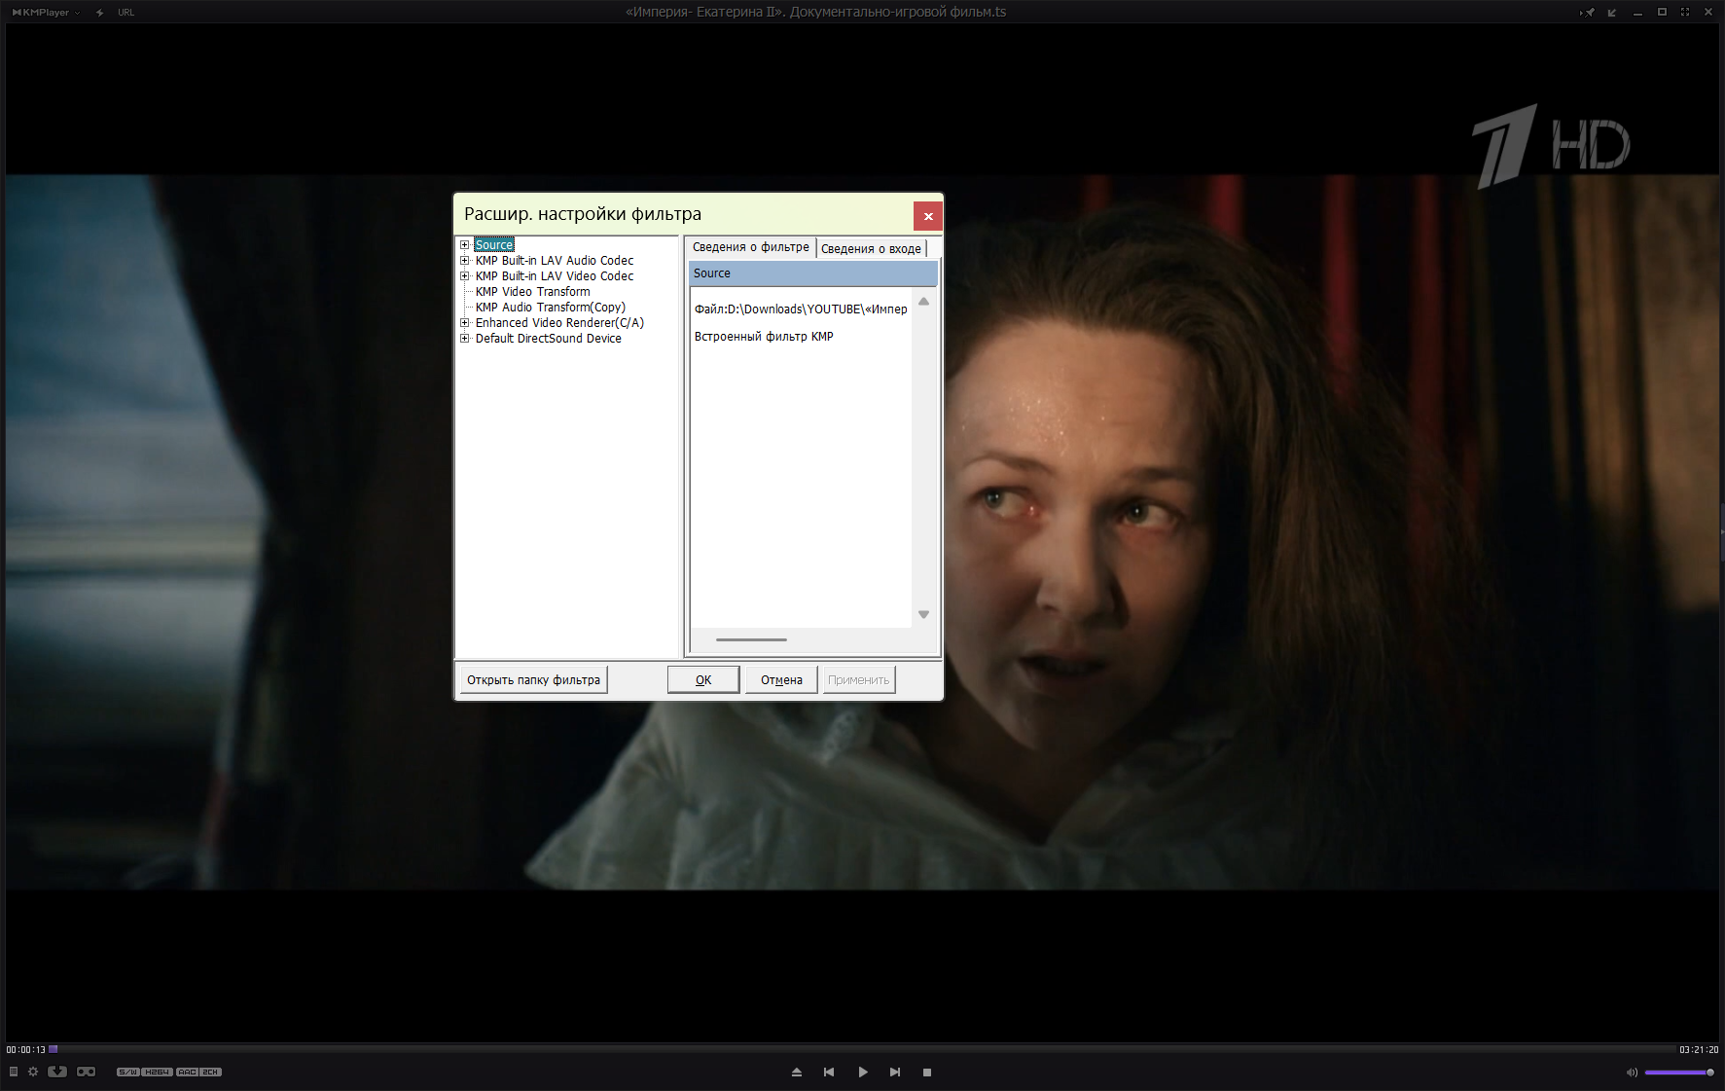Open the playlist panel icon

point(14,1072)
